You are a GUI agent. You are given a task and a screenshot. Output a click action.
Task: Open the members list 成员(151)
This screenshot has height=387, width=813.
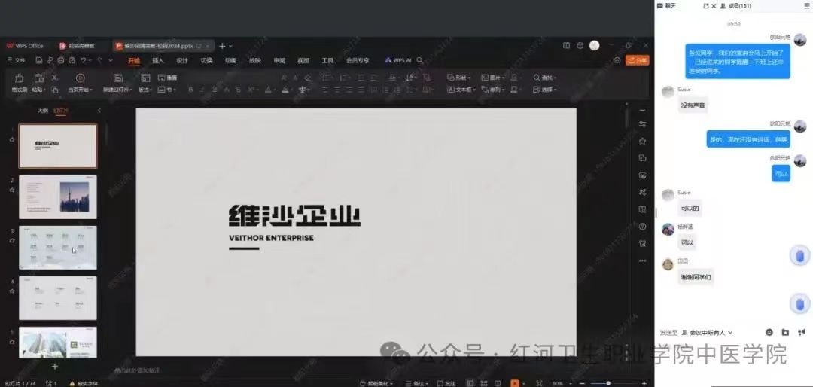tap(735, 6)
